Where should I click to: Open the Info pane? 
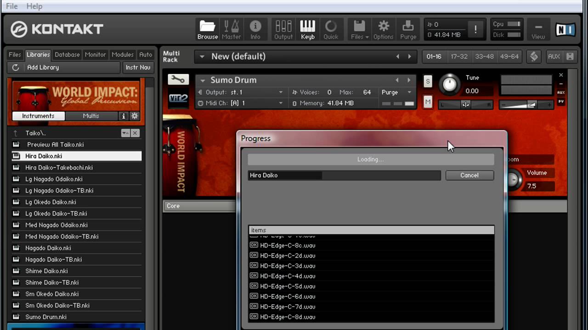[x=255, y=29]
